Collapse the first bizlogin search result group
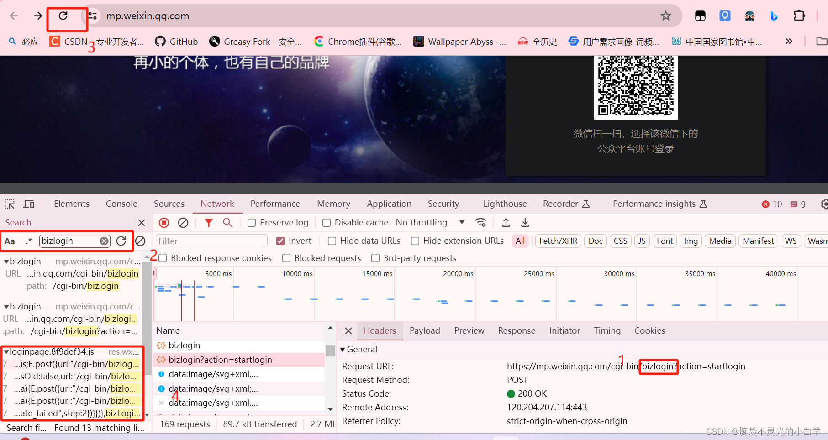 tap(6, 262)
